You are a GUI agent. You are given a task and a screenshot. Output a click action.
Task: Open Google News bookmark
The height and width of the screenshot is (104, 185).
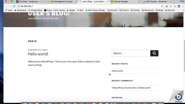click(35, 10)
